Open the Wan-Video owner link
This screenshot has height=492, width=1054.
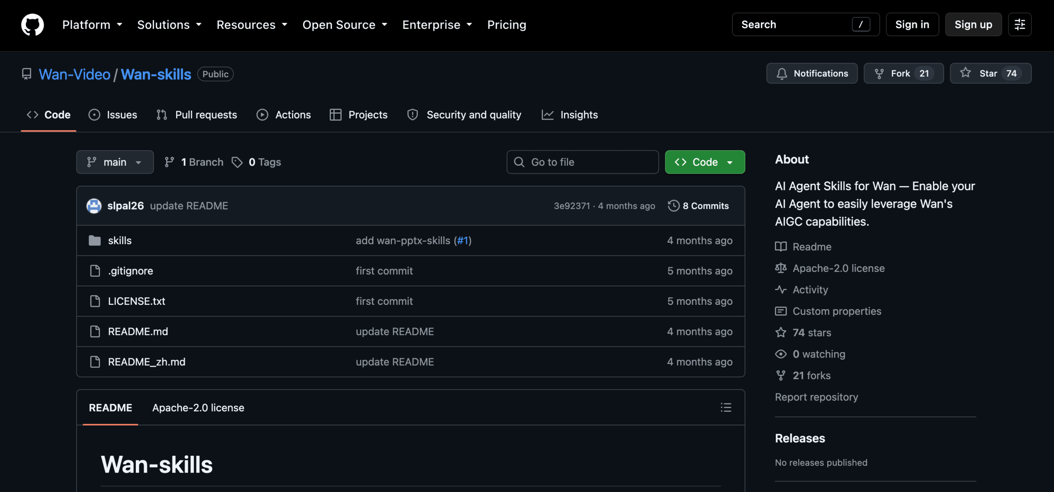pyautogui.click(x=75, y=74)
